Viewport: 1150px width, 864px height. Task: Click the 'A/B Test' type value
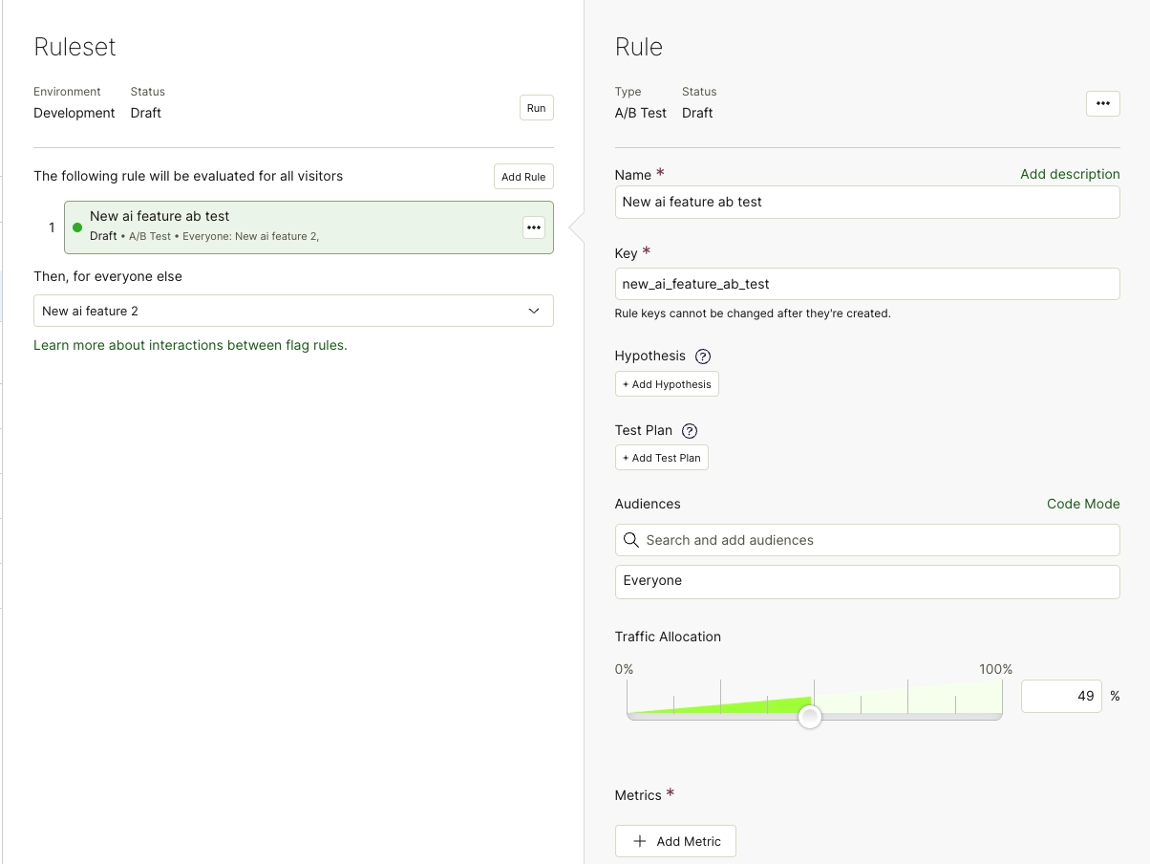tap(641, 113)
